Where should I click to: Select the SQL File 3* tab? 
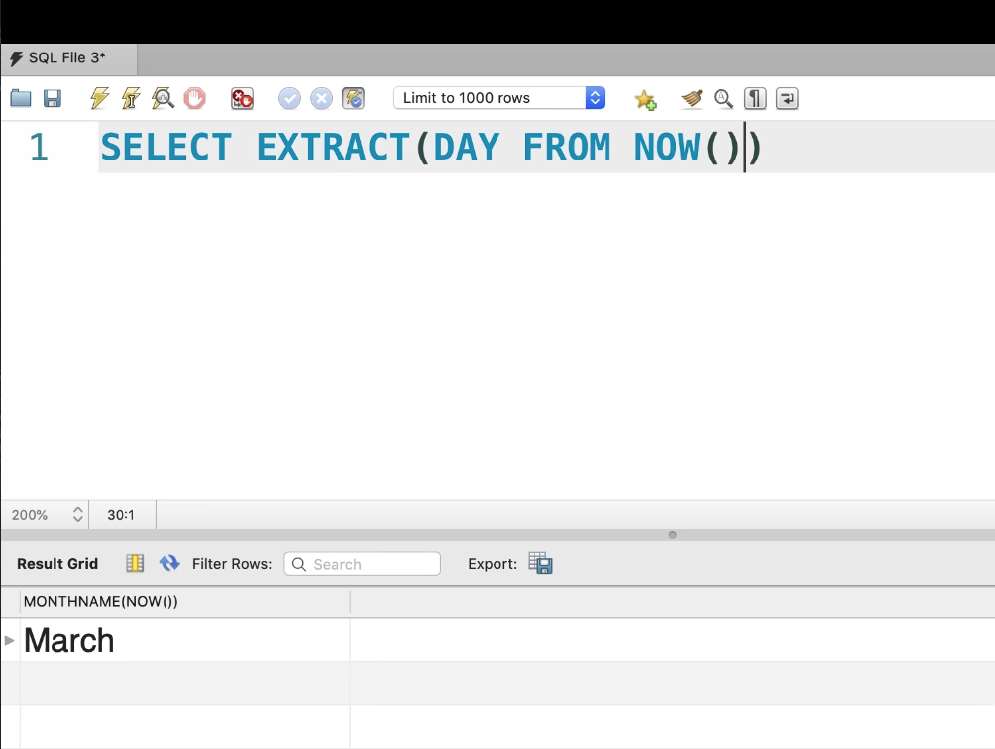tap(68, 59)
